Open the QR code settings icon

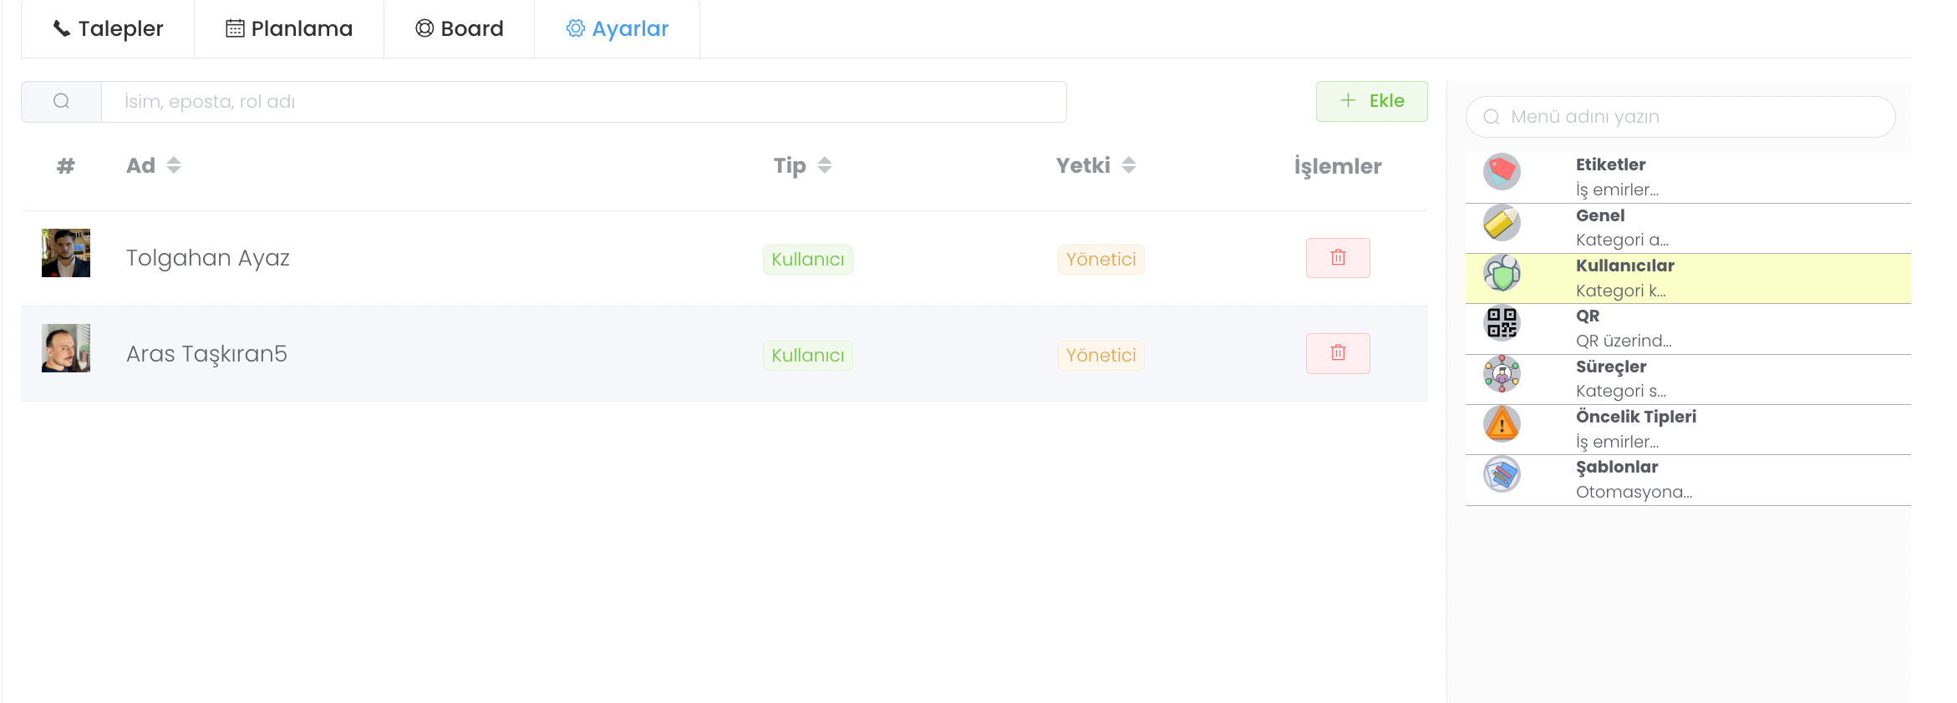[1502, 323]
